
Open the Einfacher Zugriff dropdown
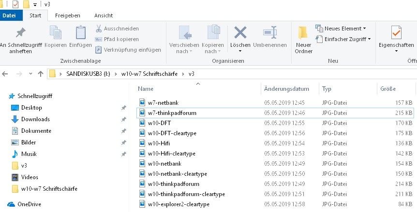click(343, 39)
